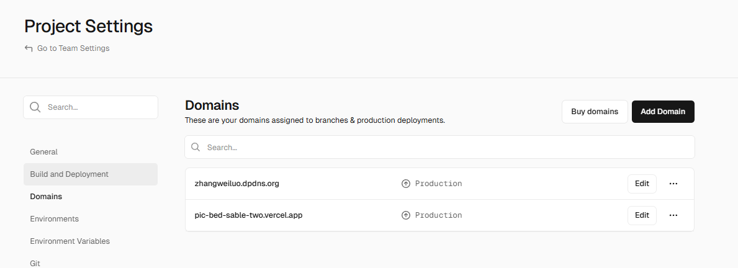Navigate to Environment Variables settings
Screen dimensions: 738x268
point(70,241)
